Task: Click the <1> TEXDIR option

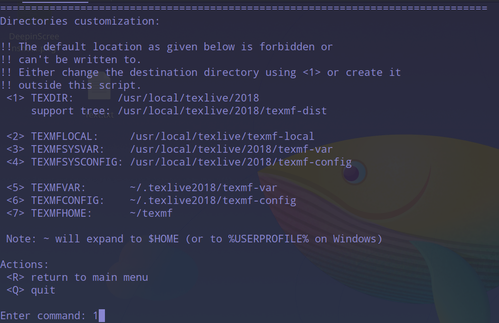Action: (x=40, y=98)
